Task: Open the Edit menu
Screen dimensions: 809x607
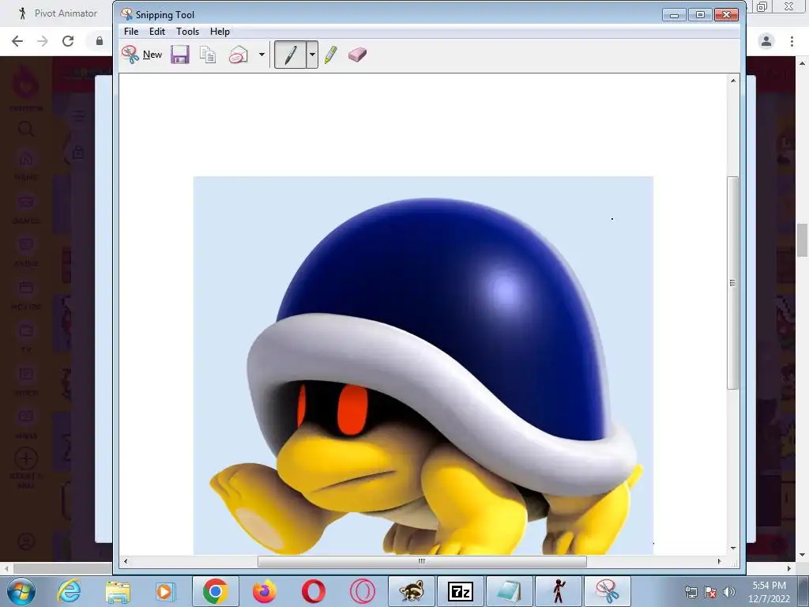Action: [157, 32]
